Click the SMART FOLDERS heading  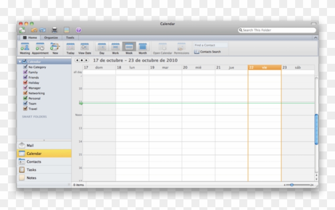(x=34, y=116)
